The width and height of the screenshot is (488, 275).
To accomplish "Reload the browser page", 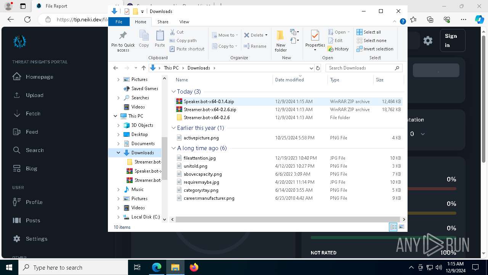I will pyautogui.click(x=27, y=19).
